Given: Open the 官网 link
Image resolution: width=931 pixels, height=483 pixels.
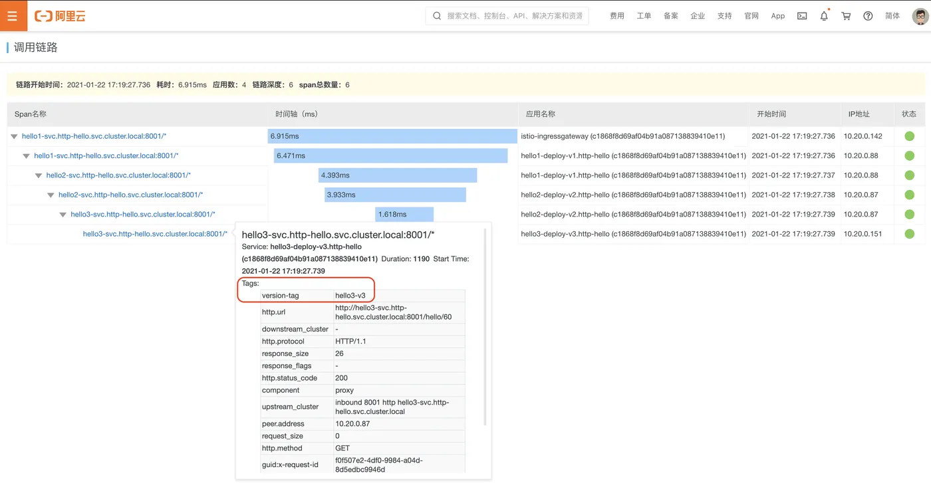Looking at the screenshot, I should point(751,16).
